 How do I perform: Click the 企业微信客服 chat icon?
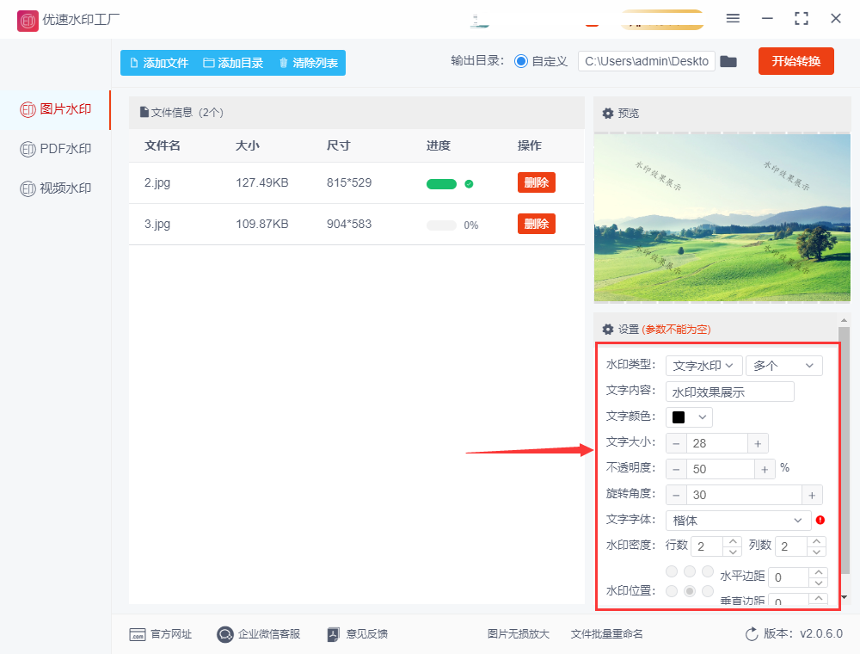224,635
